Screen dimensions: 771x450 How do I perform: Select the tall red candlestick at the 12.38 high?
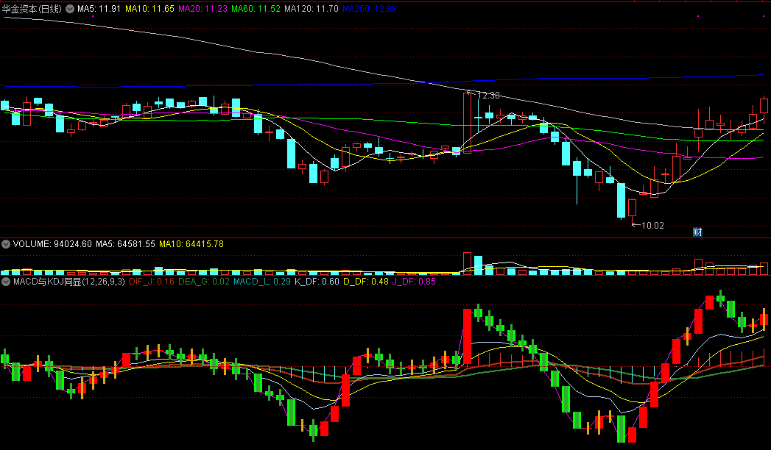tap(467, 123)
